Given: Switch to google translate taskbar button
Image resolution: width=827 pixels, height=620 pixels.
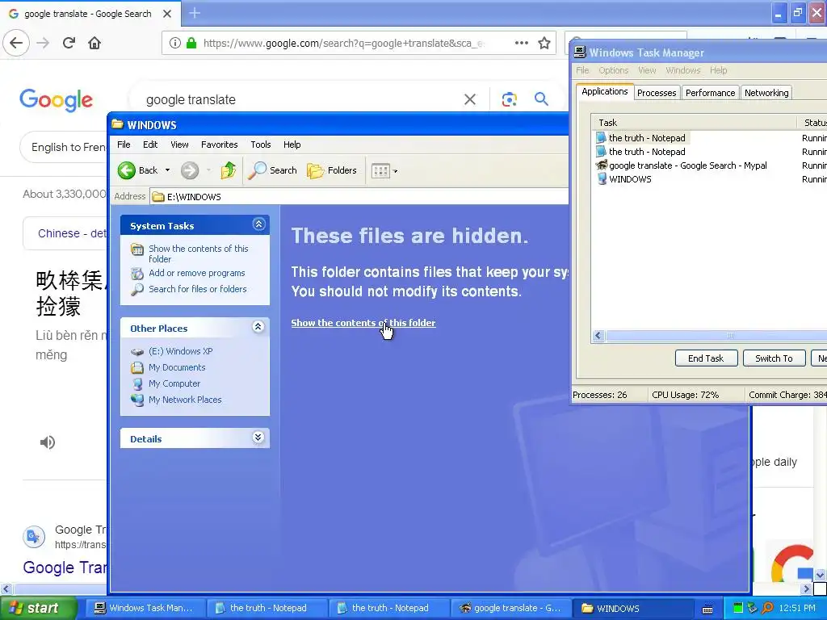Looking at the screenshot, I should [x=511, y=609].
